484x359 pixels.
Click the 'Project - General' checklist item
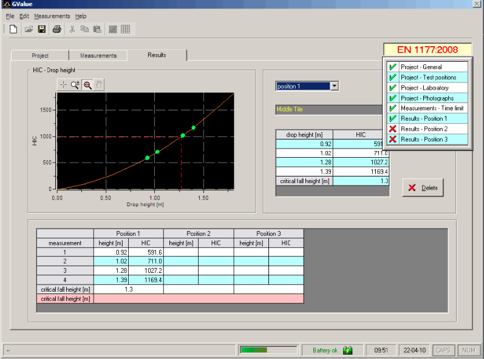click(x=421, y=67)
